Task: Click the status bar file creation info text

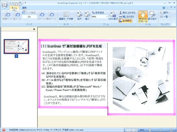Action: pyautogui.click(x=46, y=130)
